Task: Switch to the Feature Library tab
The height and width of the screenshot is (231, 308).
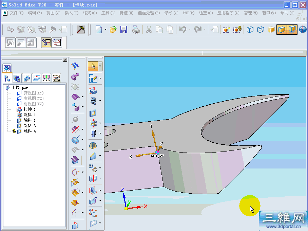Action: (17, 78)
